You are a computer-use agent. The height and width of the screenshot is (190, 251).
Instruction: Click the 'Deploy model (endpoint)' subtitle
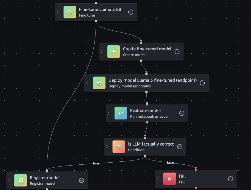click(129, 86)
